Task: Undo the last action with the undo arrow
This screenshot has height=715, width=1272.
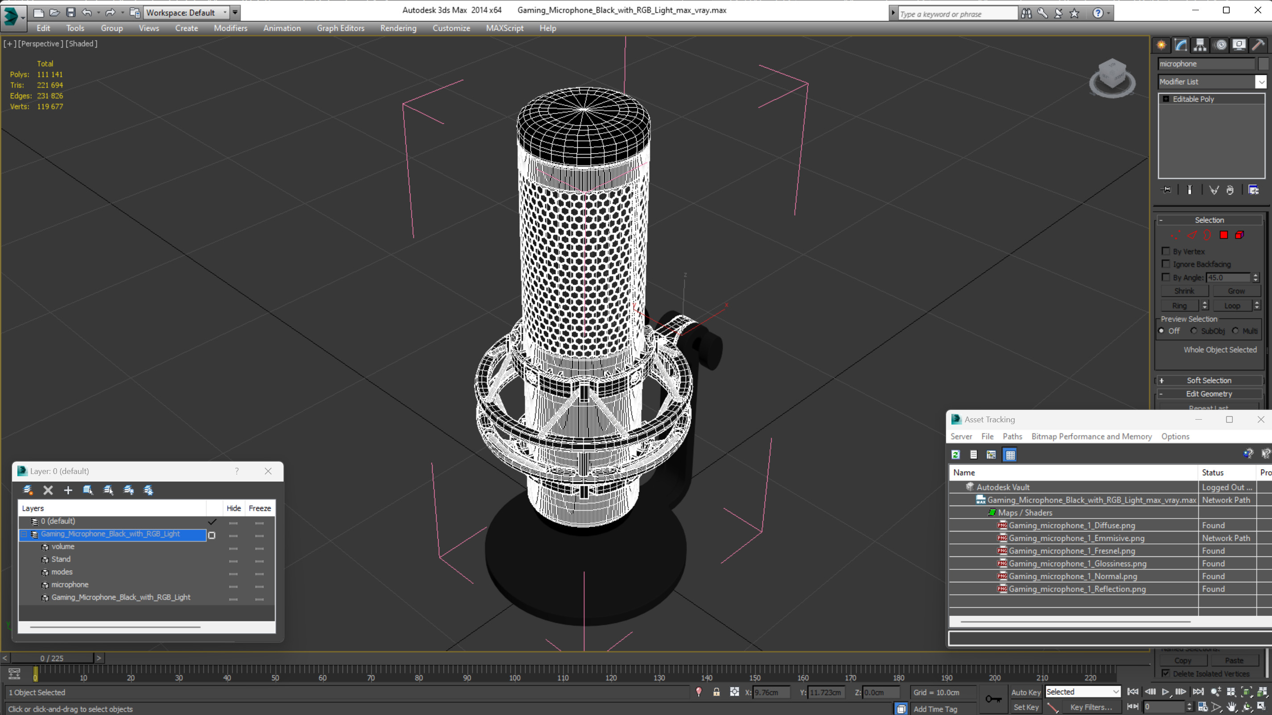Action: pyautogui.click(x=87, y=12)
